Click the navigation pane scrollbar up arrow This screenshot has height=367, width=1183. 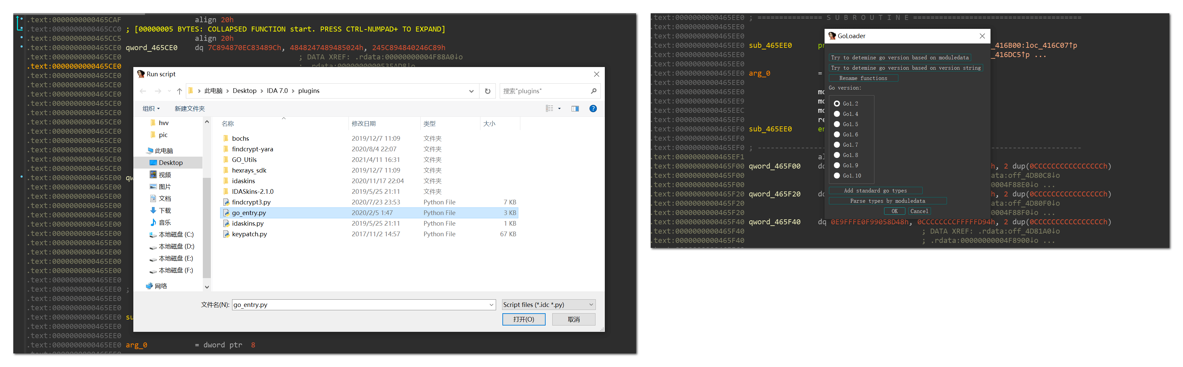point(207,122)
